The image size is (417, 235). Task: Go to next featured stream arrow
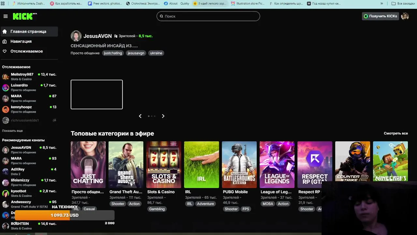tap(163, 116)
